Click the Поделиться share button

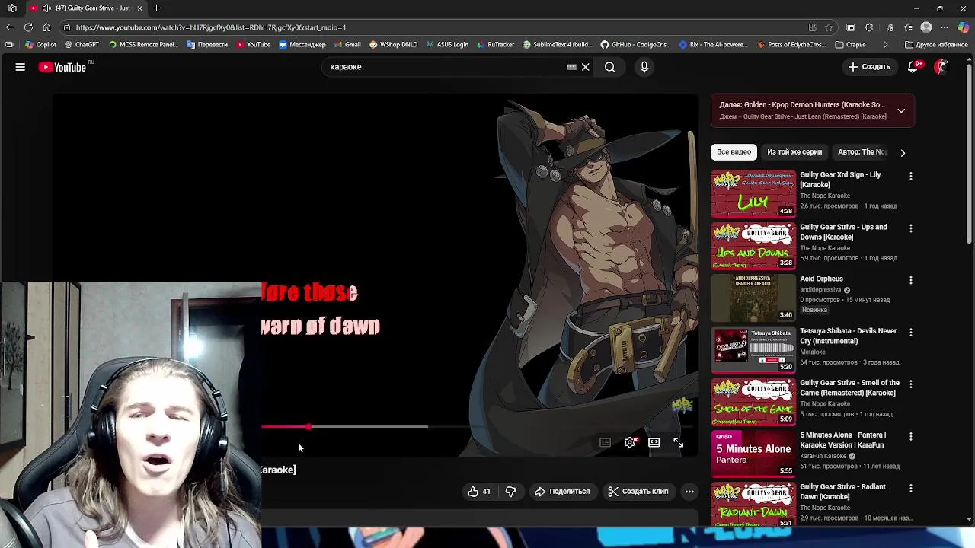[562, 492]
